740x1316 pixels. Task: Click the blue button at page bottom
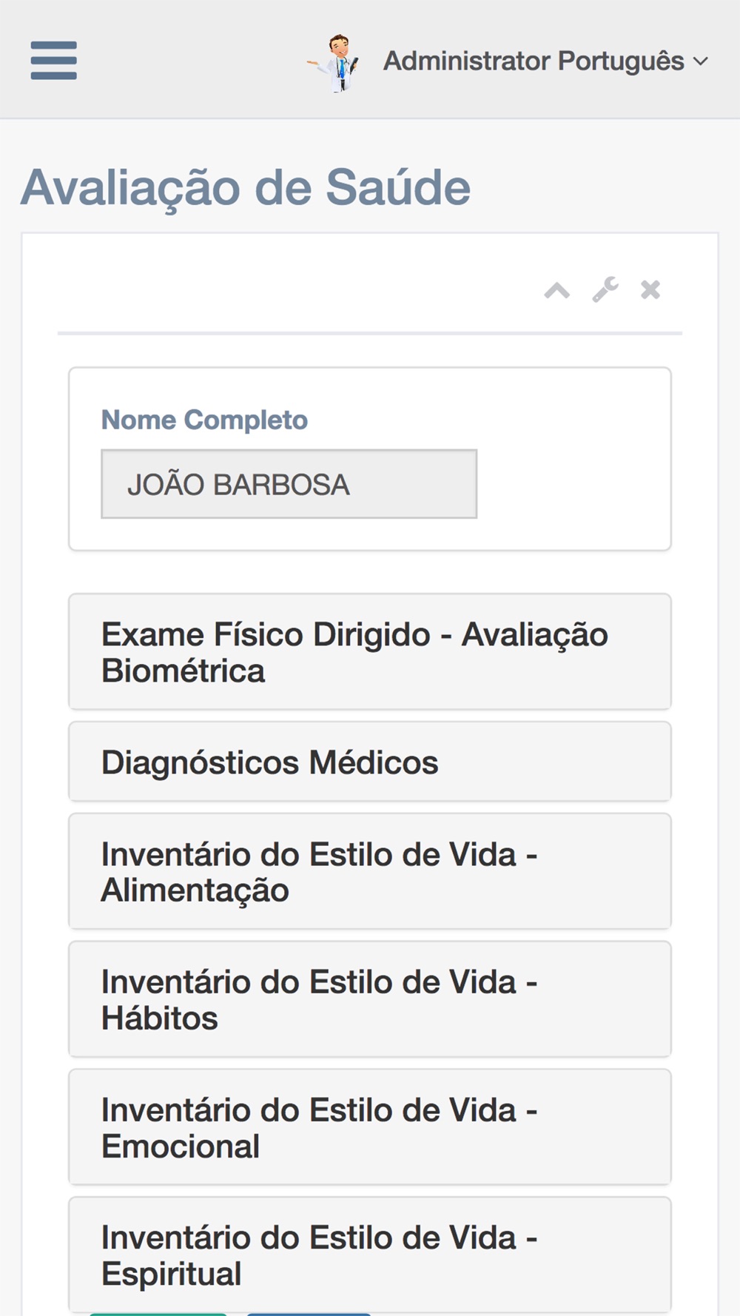(x=309, y=1314)
